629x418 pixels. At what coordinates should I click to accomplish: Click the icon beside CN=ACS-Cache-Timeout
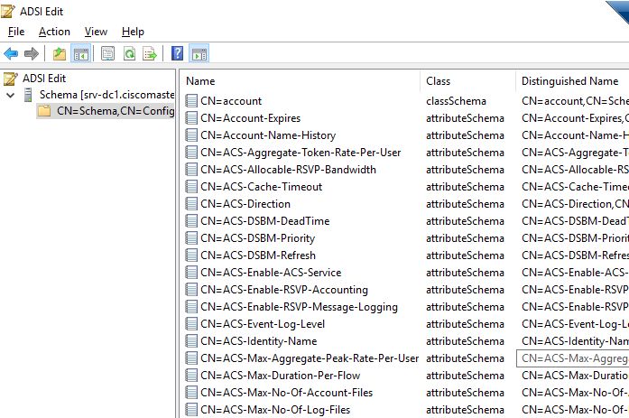tap(191, 187)
